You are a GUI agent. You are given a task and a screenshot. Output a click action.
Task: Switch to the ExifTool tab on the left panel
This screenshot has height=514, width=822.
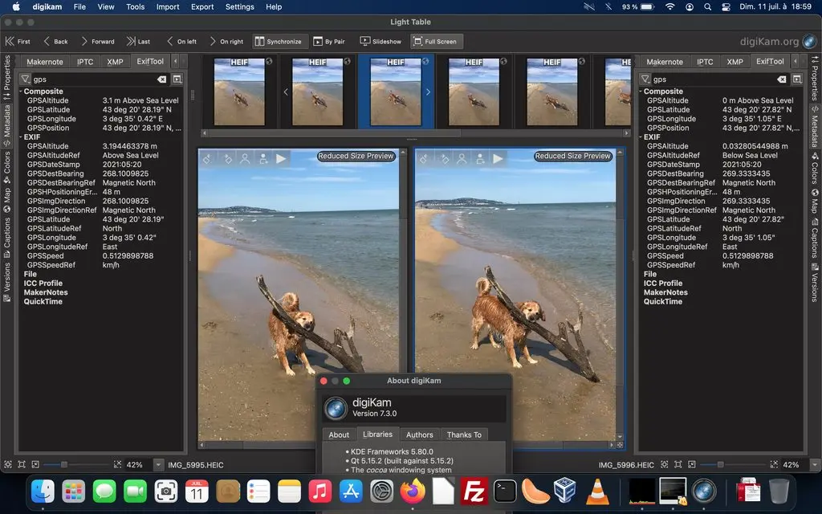[149, 61]
